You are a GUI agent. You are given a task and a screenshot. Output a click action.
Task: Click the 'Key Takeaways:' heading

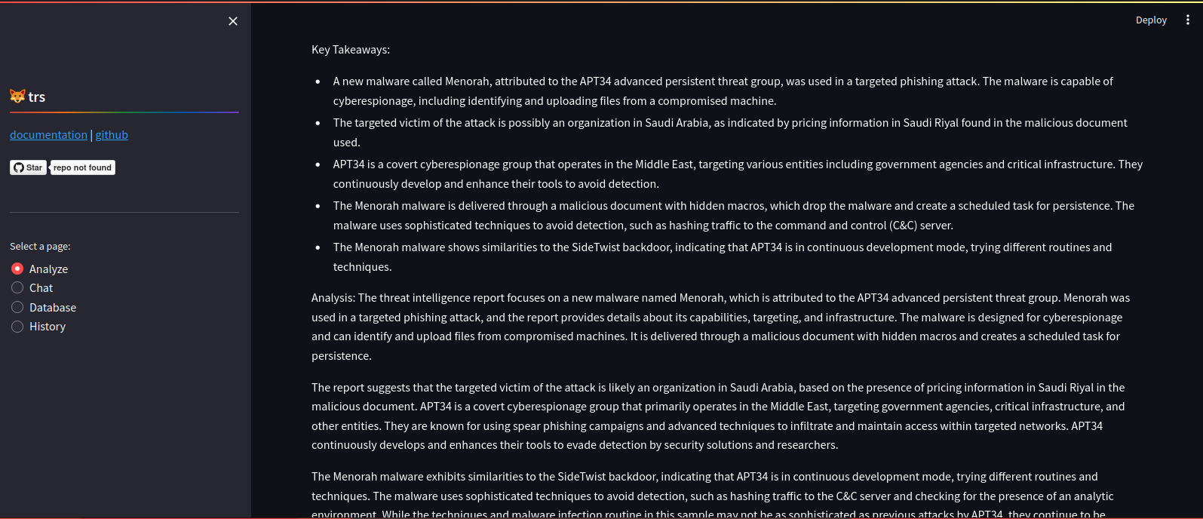pos(351,50)
